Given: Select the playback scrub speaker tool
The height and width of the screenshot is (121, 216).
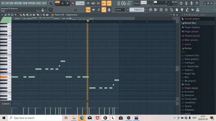Looking at the screenshot, I should click(47, 15).
